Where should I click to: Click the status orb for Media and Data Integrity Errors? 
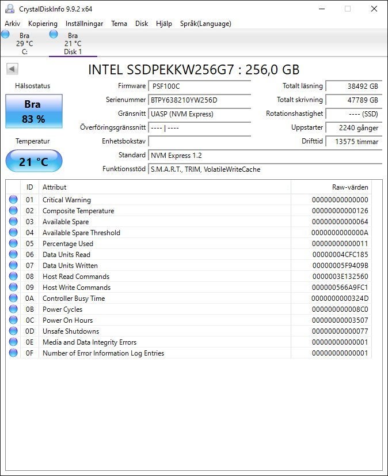coord(13,342)
